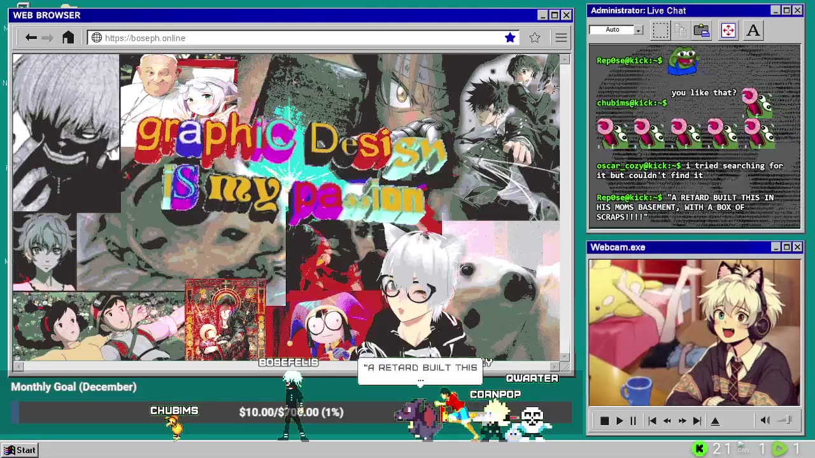This screenshot has width=815, height=458.
Task: Click the QWARTER character label
Action: [x=532, y=378]
